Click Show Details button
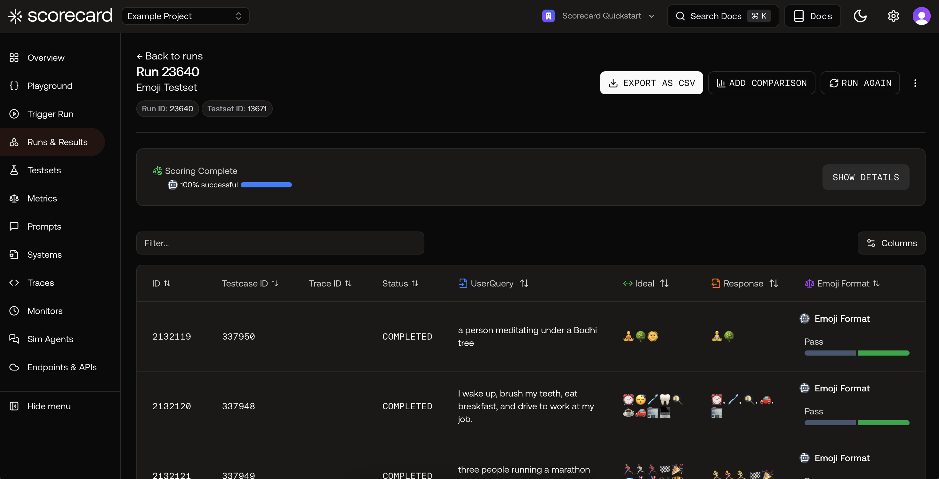This screenshot has width=939, height=479. [x=866, y=177]
